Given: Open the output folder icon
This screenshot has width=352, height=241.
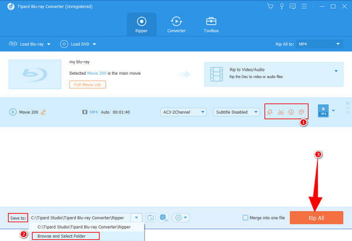Looking at the screenshot, I should point(150,218).
